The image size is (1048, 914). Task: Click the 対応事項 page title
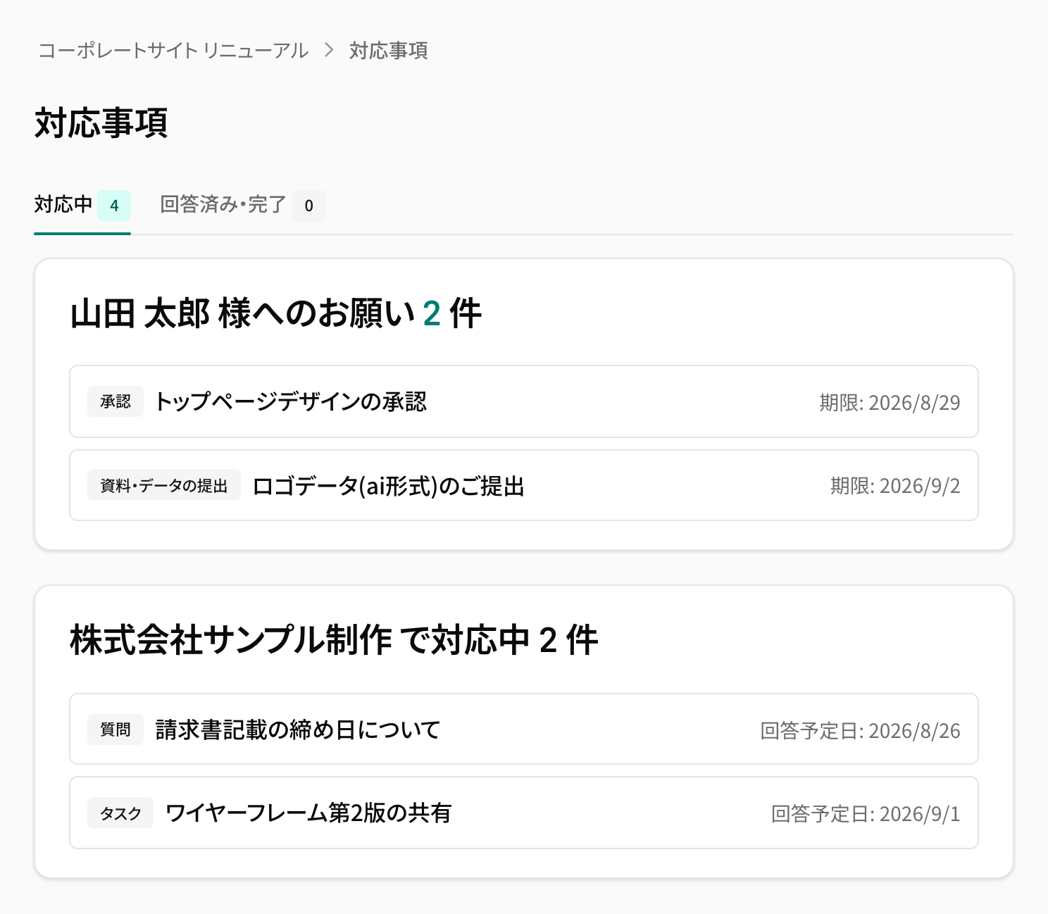(101, 123)
